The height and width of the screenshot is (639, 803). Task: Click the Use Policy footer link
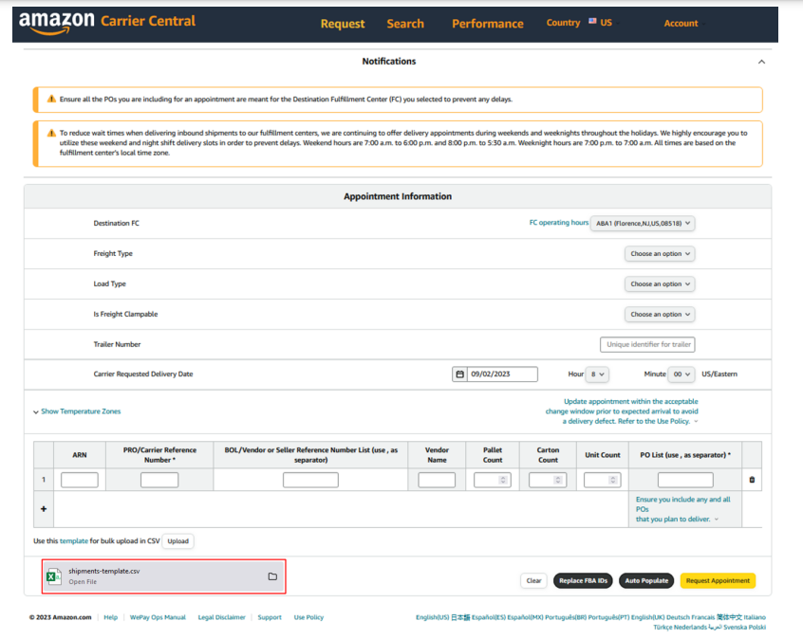308,617
